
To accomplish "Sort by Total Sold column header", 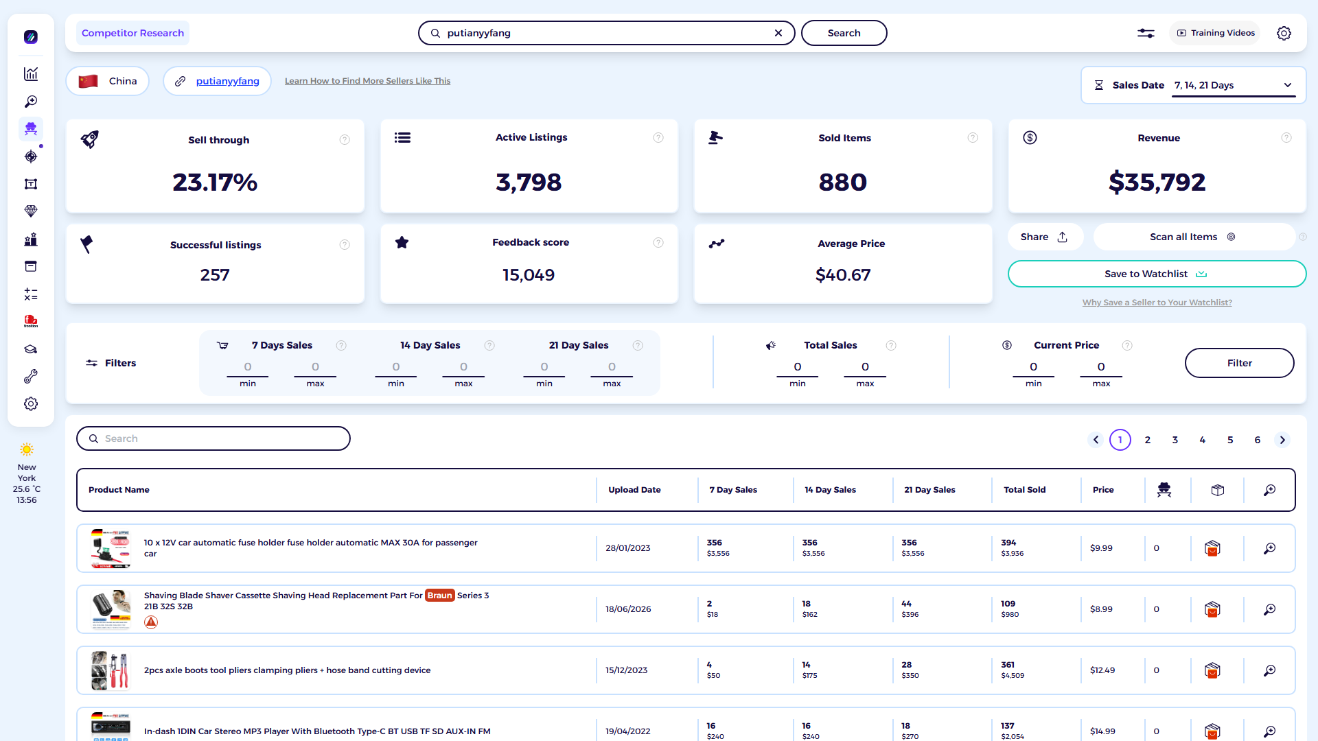I will tap(1024, 490).
